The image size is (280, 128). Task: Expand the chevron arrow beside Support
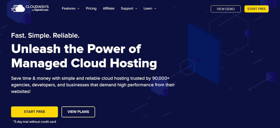(x=136, y=9)
